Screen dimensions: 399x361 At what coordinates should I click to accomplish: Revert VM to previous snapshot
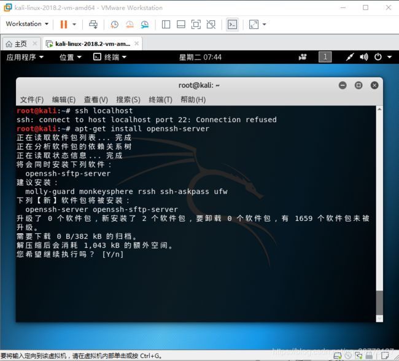click(130, 25)
